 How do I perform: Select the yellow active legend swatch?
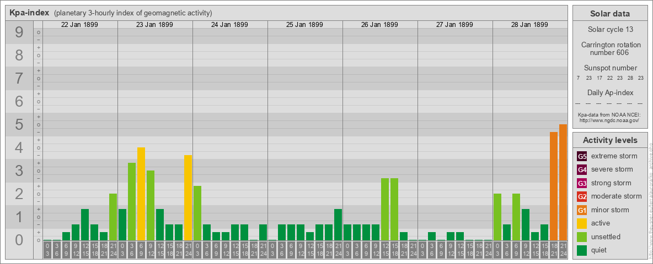click(x=582, y=223)
